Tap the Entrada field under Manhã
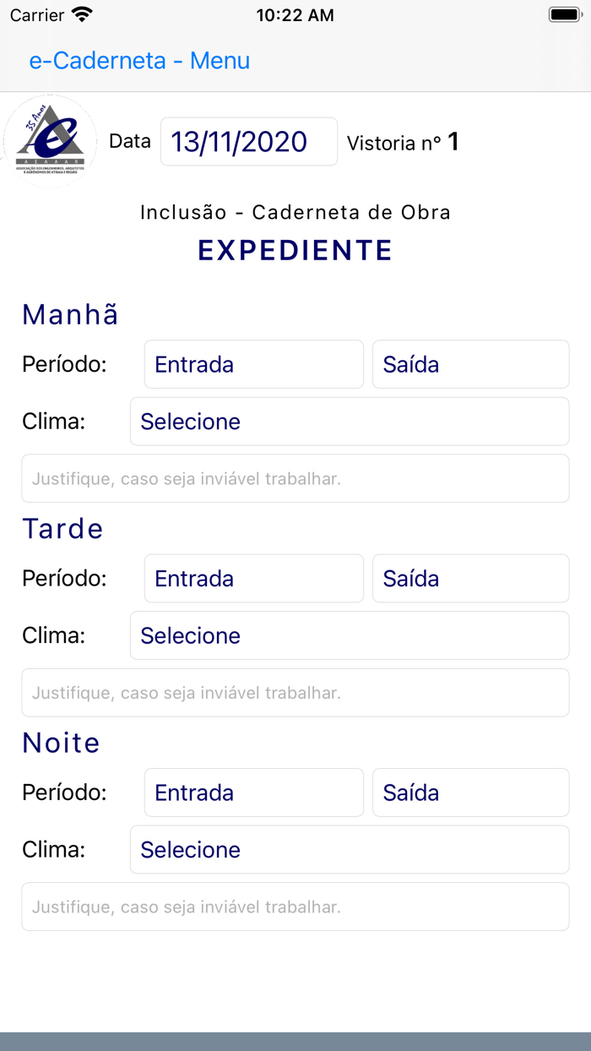This screenshot has height=1051, width=591. (x=253, y=364)
